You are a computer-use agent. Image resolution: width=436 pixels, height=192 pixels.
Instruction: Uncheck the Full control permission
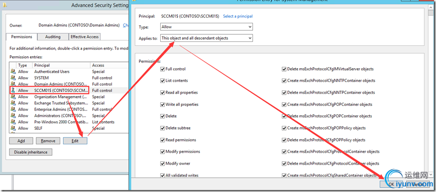coord(162,69)
